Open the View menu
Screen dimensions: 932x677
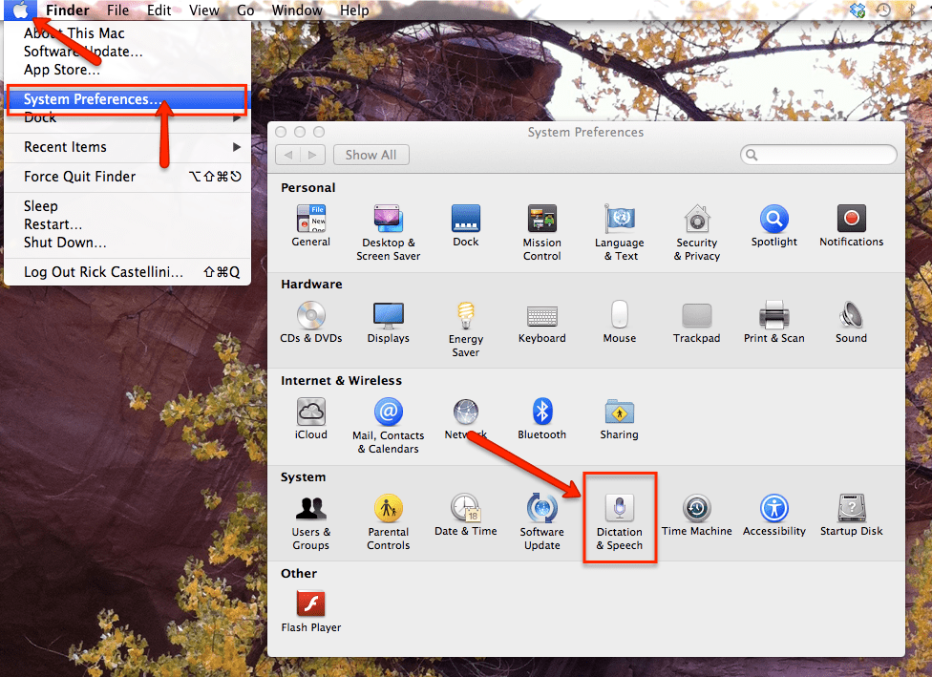(x=204, y=11)
